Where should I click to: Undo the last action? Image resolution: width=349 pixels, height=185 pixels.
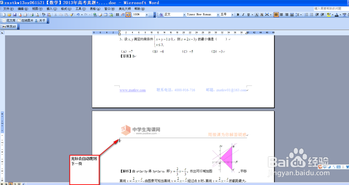pyautogui.click(x=78, y=15)
